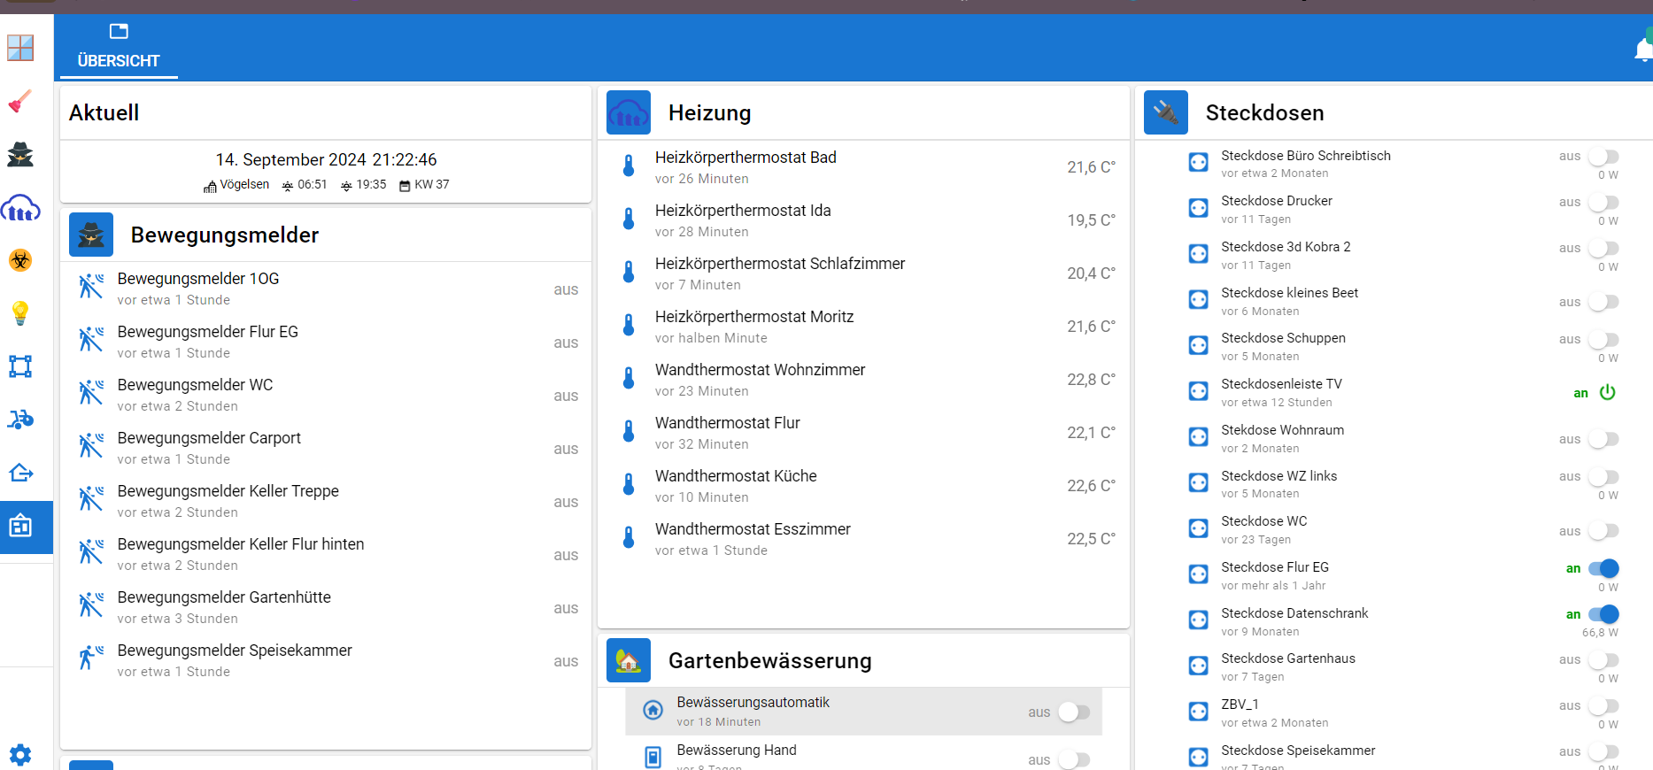The image size is (1653, 770).
Task: Open Bewegungsmelder Carport entry
Action: coord(326,448)
